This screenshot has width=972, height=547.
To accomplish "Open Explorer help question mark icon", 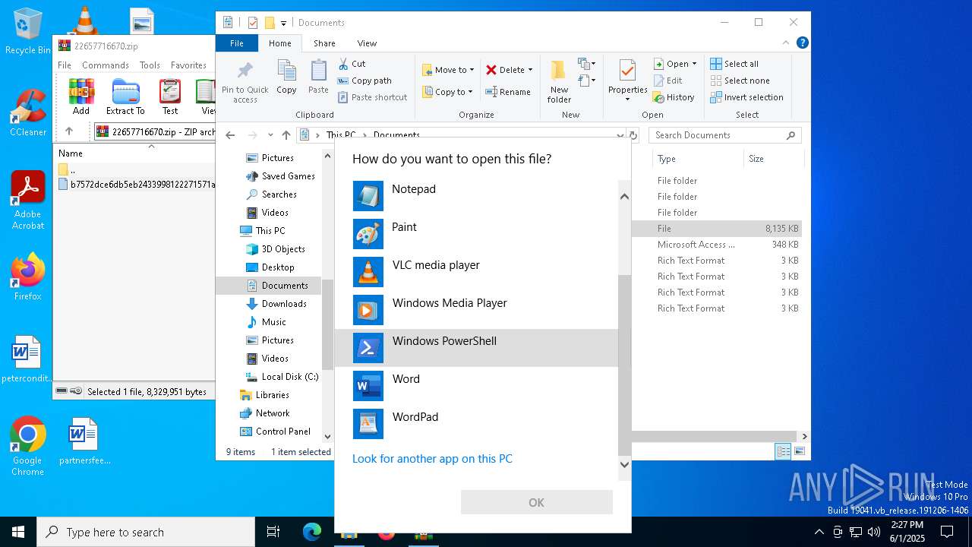I will 802,43.
